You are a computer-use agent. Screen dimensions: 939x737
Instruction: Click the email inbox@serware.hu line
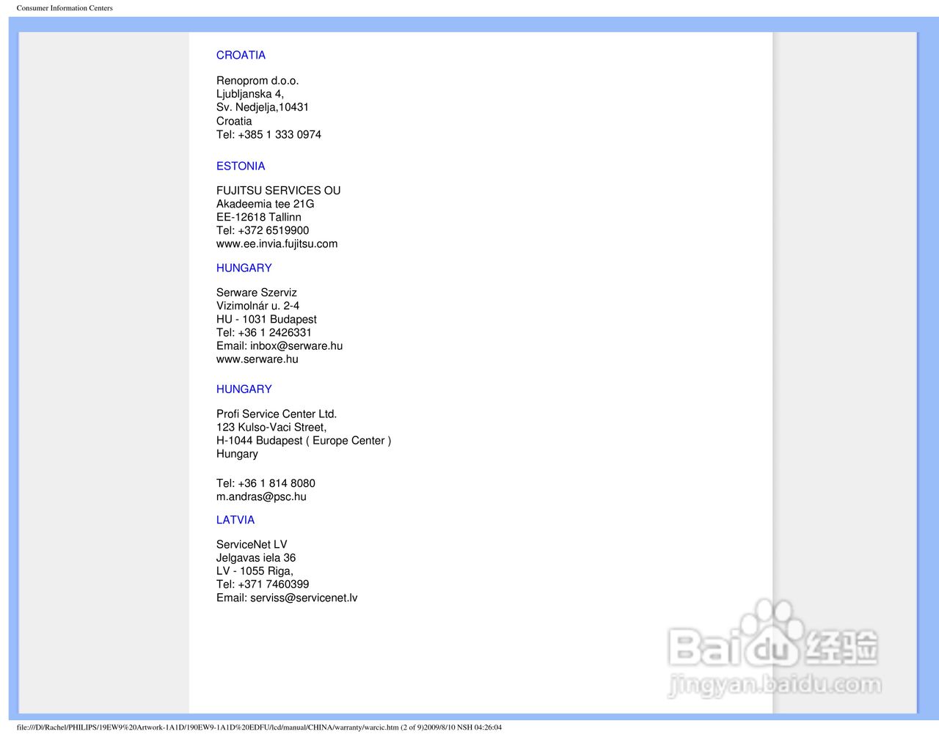pyautogui.click(x=279, y=345)
